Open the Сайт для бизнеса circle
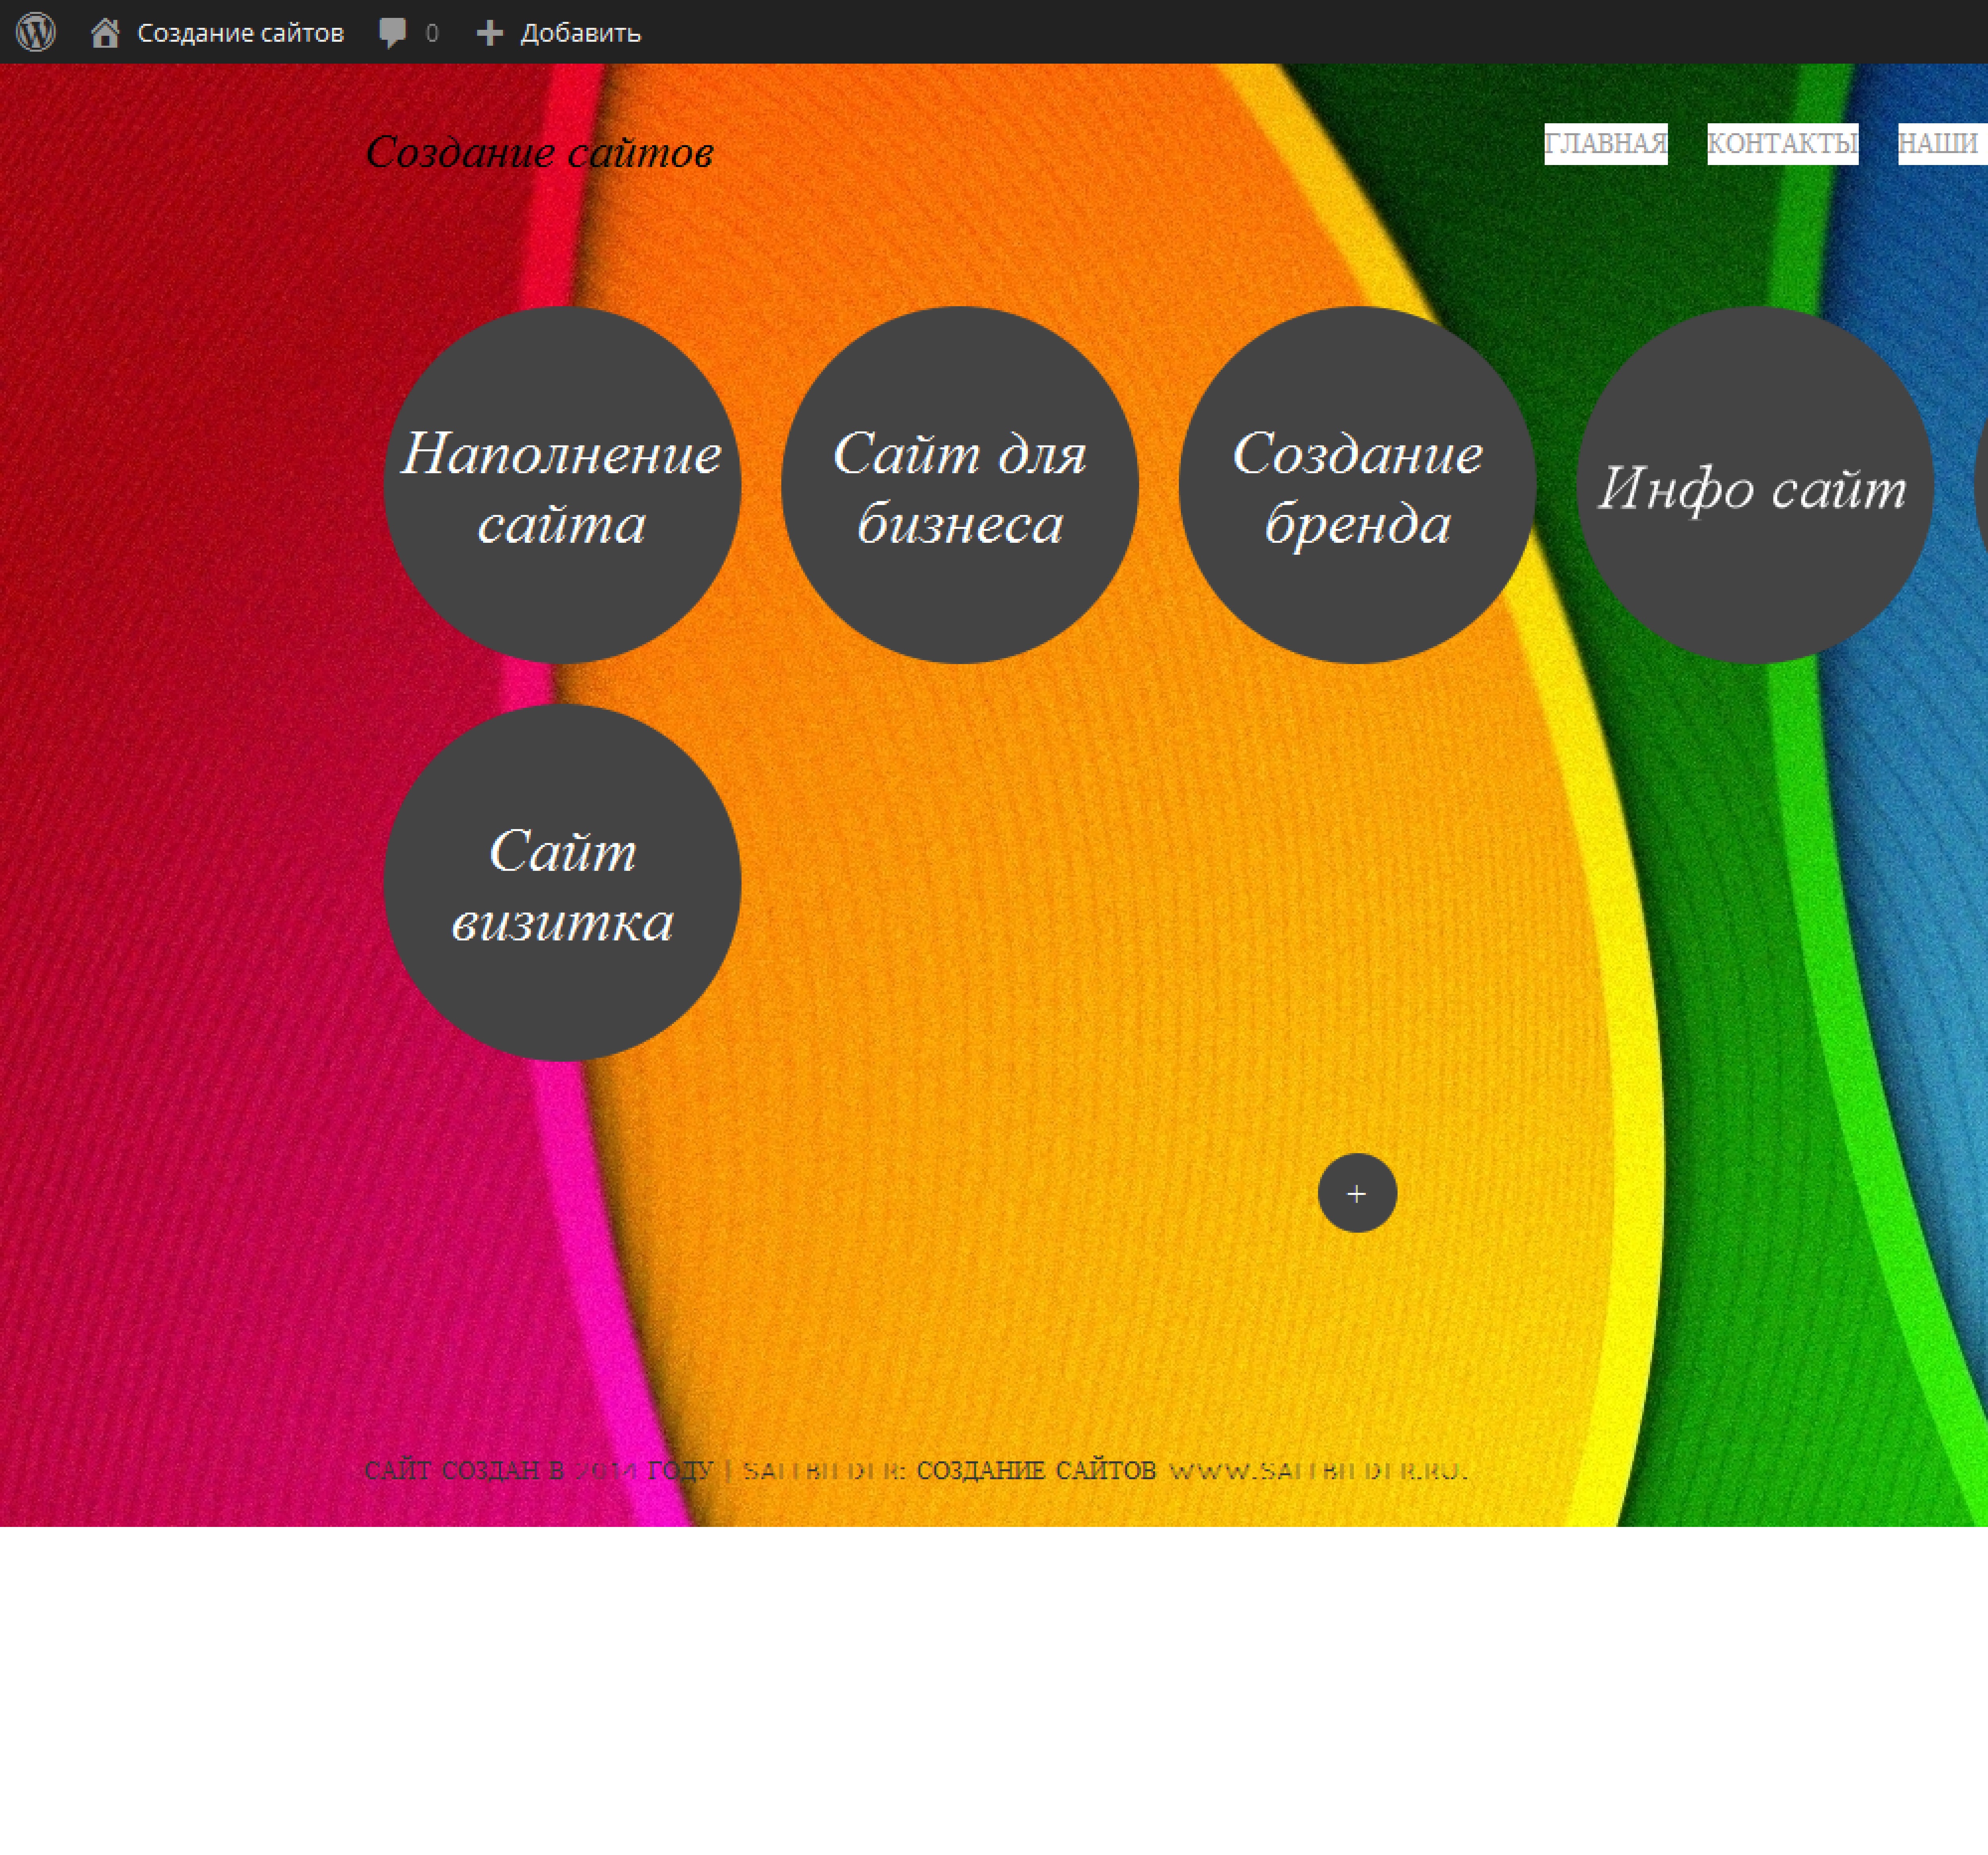The height and width of the screenshot is (1855, 1988). point(959,485)
